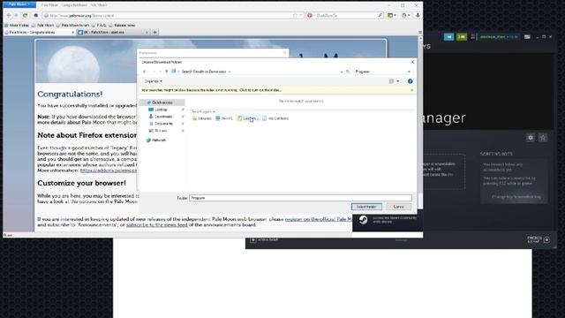Open the Pale Moon forum bookmark
This screenshot has width=565, height=318.
72,26
